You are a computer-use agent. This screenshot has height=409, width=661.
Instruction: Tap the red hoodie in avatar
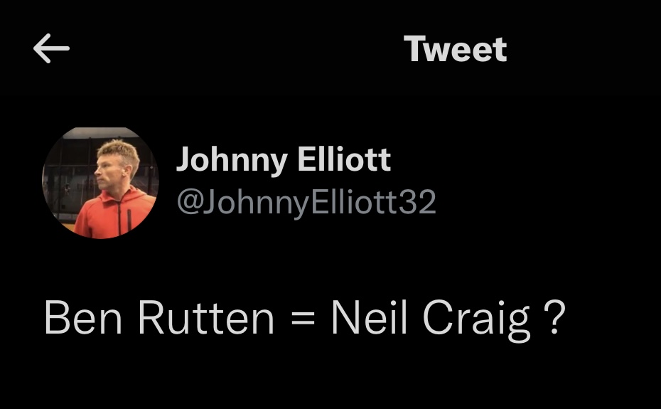[114, 213]
